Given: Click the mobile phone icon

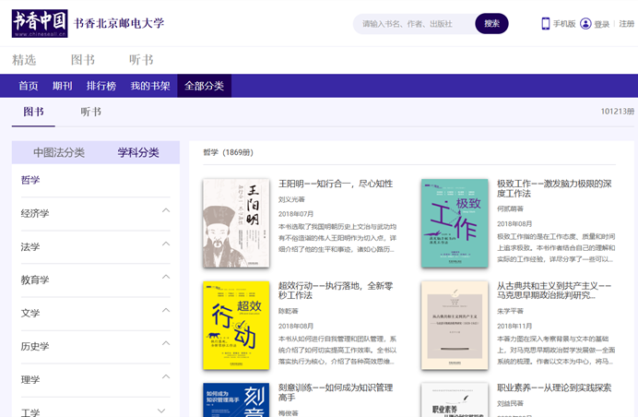Looking at the screenshot, I should click(x=545, y=24).
